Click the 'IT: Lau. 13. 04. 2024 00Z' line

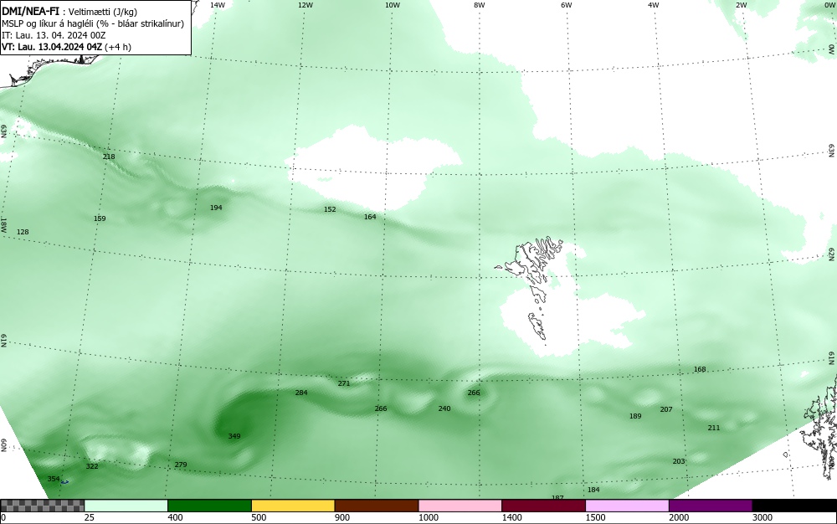tap(54, 35)
